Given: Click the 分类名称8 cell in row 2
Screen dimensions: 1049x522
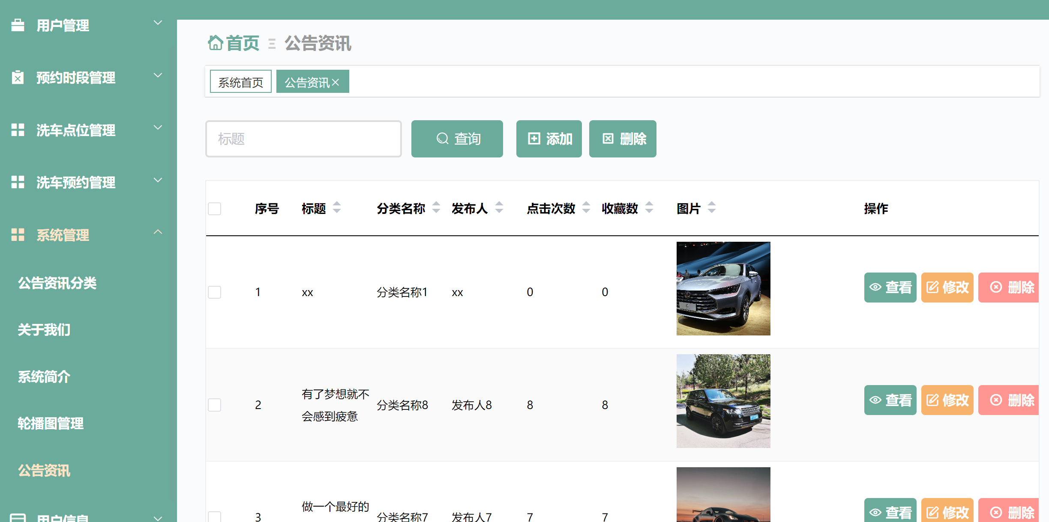Looking at the screenshot, I should pos(402,405).
